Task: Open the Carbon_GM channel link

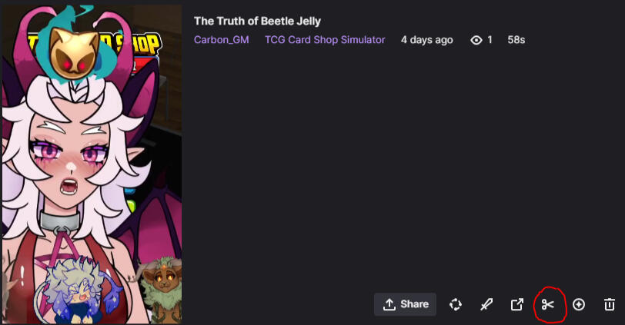Action: (221, 40)
